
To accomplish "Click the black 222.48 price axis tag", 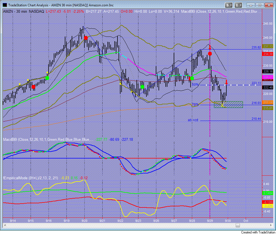I will [x=268, y=87].
